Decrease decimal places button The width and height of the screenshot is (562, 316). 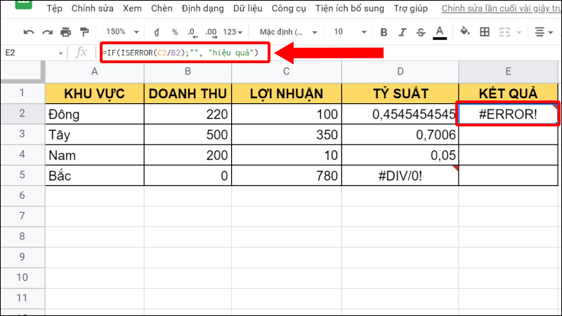(192, 32)
